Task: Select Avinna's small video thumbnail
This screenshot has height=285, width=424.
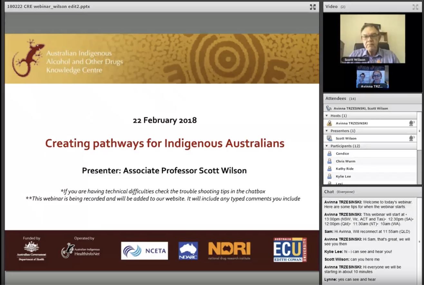Action: tap(372, 77)
